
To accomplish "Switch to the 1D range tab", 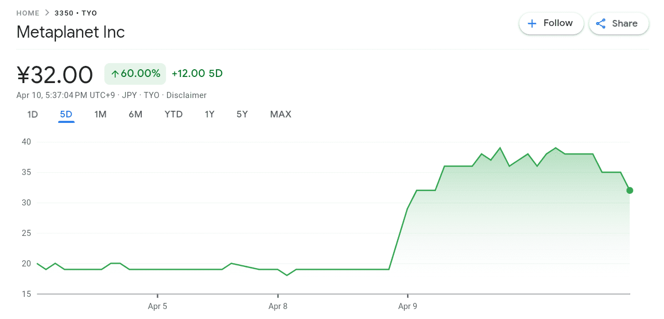I will pos(33,115).
